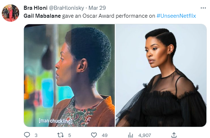Image resolution: width=210 pixels, height=138 pixels.
Task: Open the @BraHlonisky handle link
Action: tap(66, 8)
